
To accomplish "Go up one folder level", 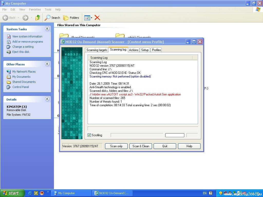I will pyautogui.click(x=38, y=18).
